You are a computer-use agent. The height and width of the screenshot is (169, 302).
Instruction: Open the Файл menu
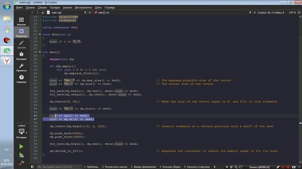coord(19,8)
